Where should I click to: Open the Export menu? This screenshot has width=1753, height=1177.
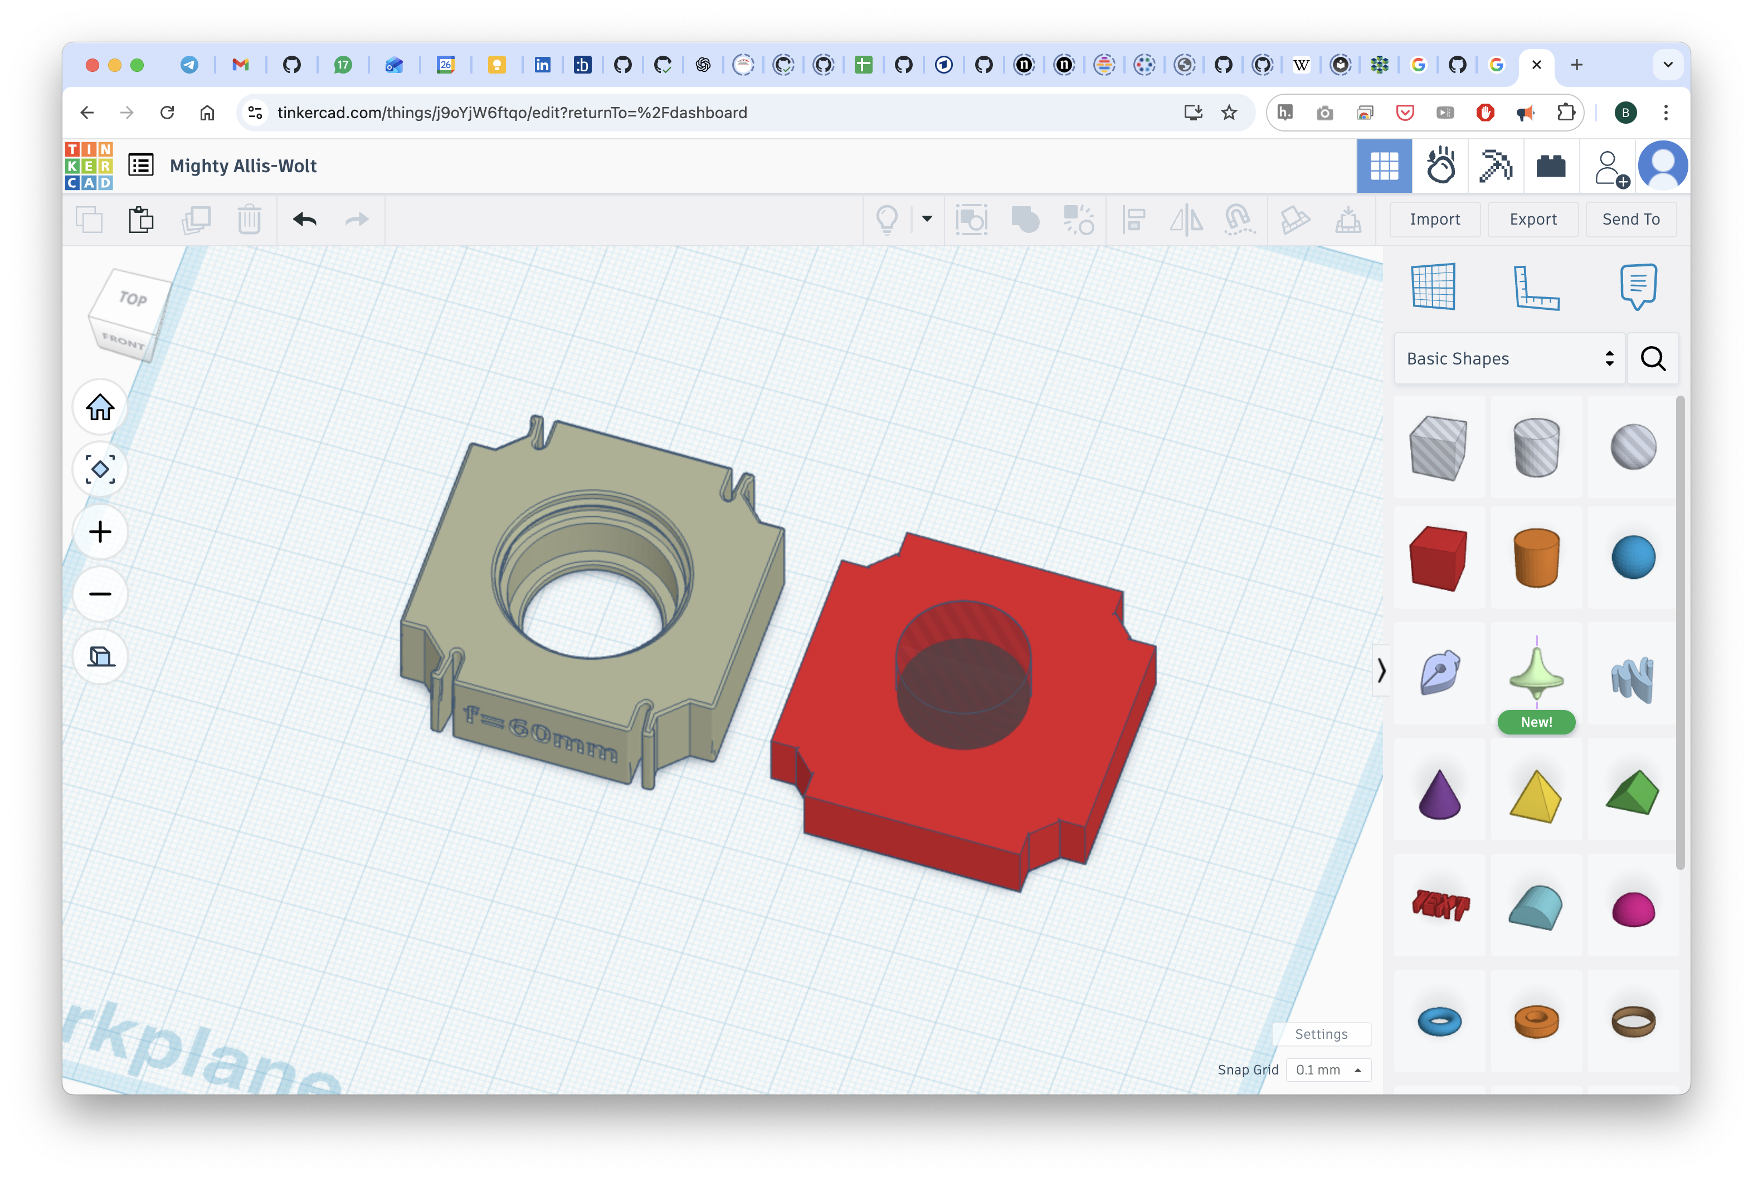(x=1532, y=219)
